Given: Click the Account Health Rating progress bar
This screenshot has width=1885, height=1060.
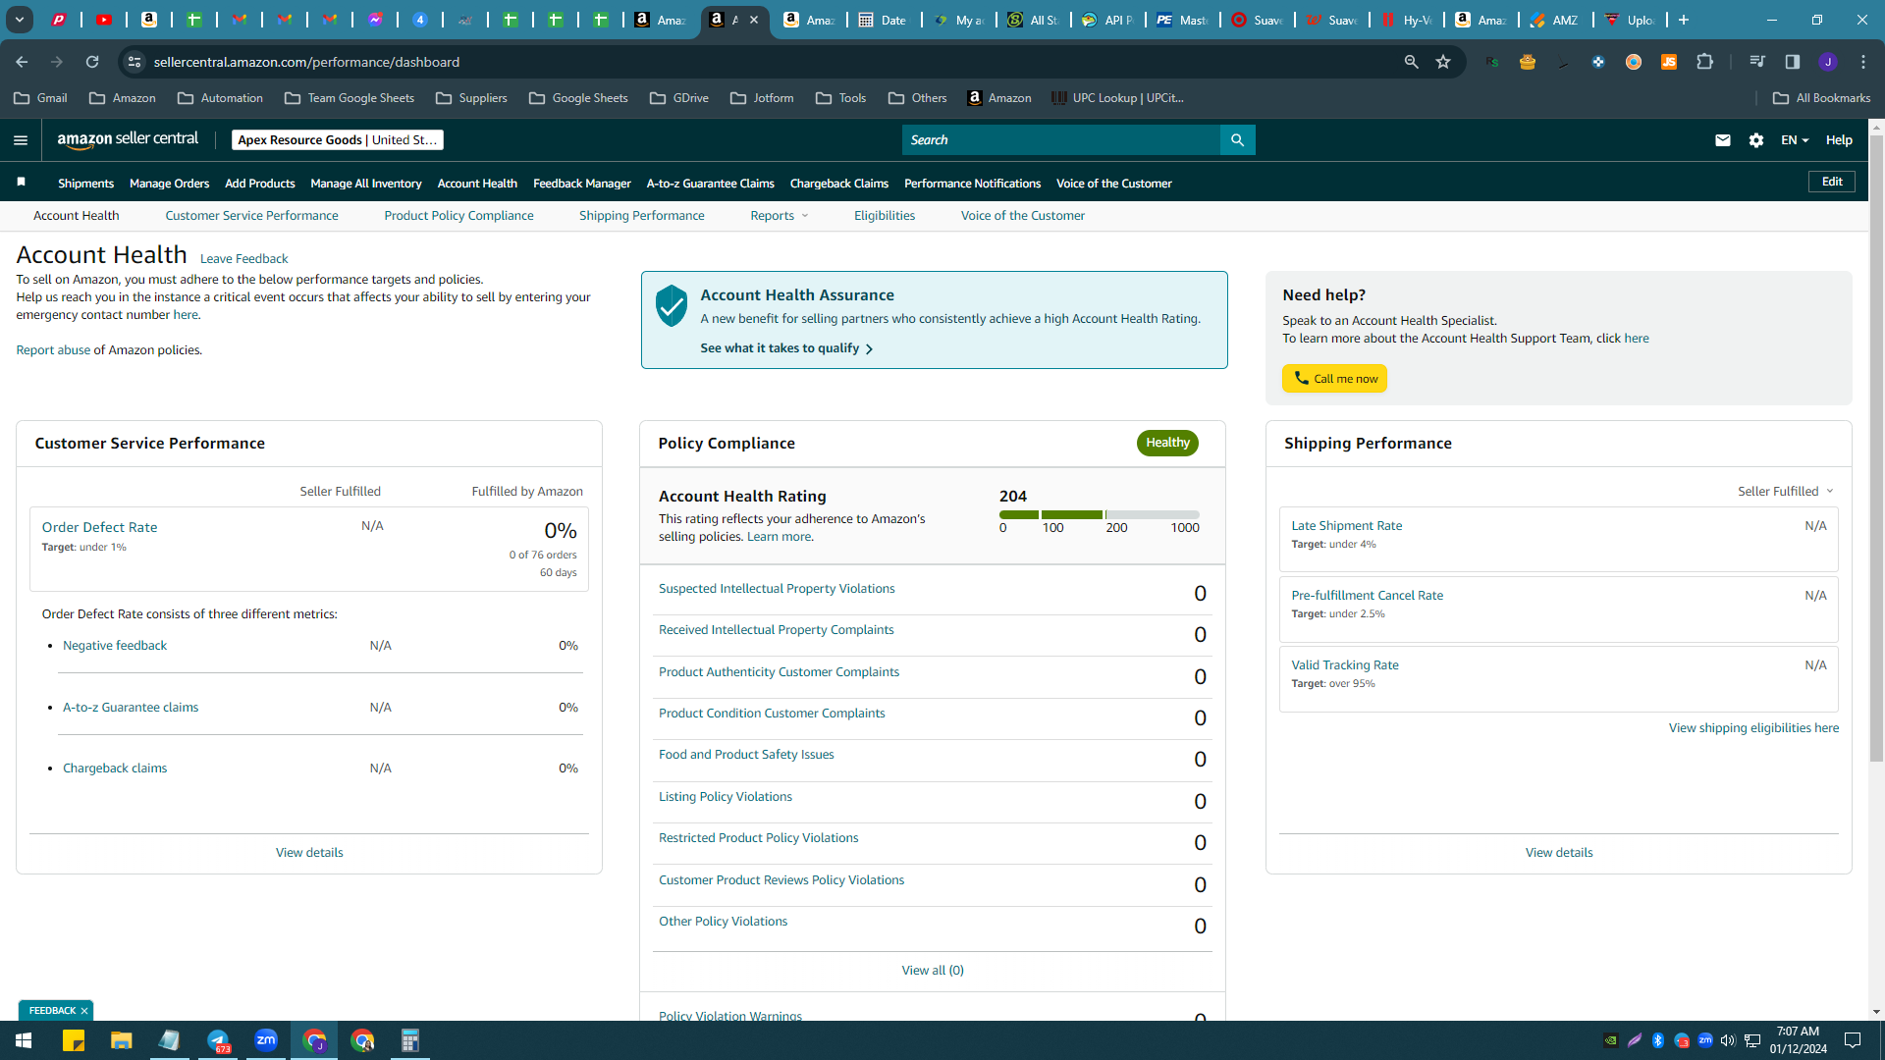Looking at the screenshot, I should (x=1099, y=514).
